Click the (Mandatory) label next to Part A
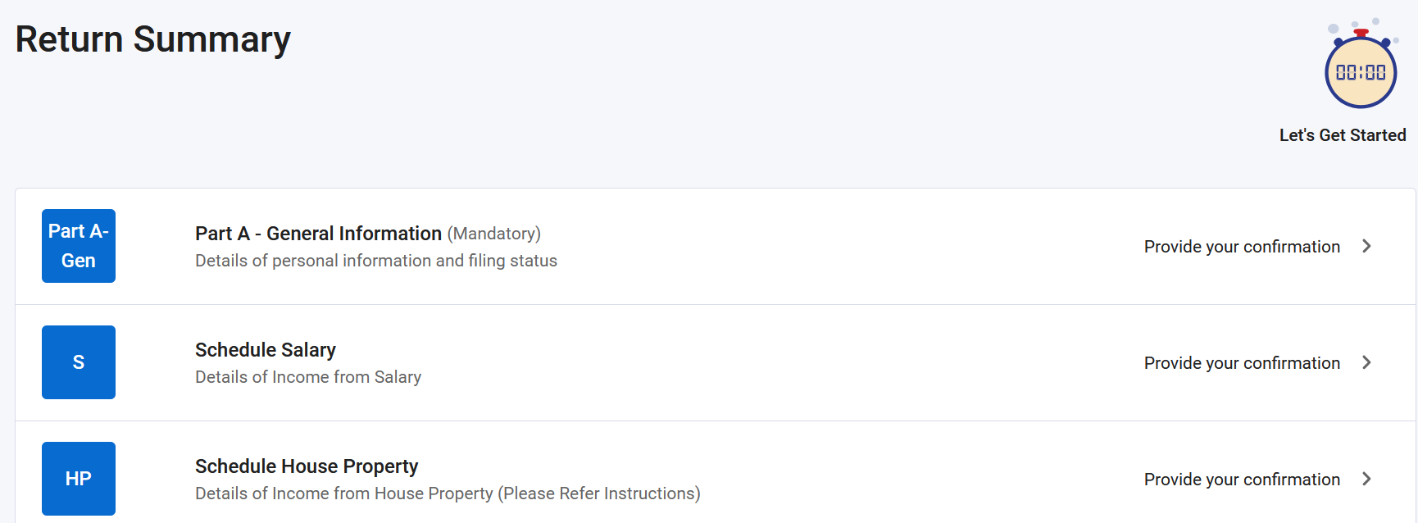 pyautogui.click(x=494, y=234)
